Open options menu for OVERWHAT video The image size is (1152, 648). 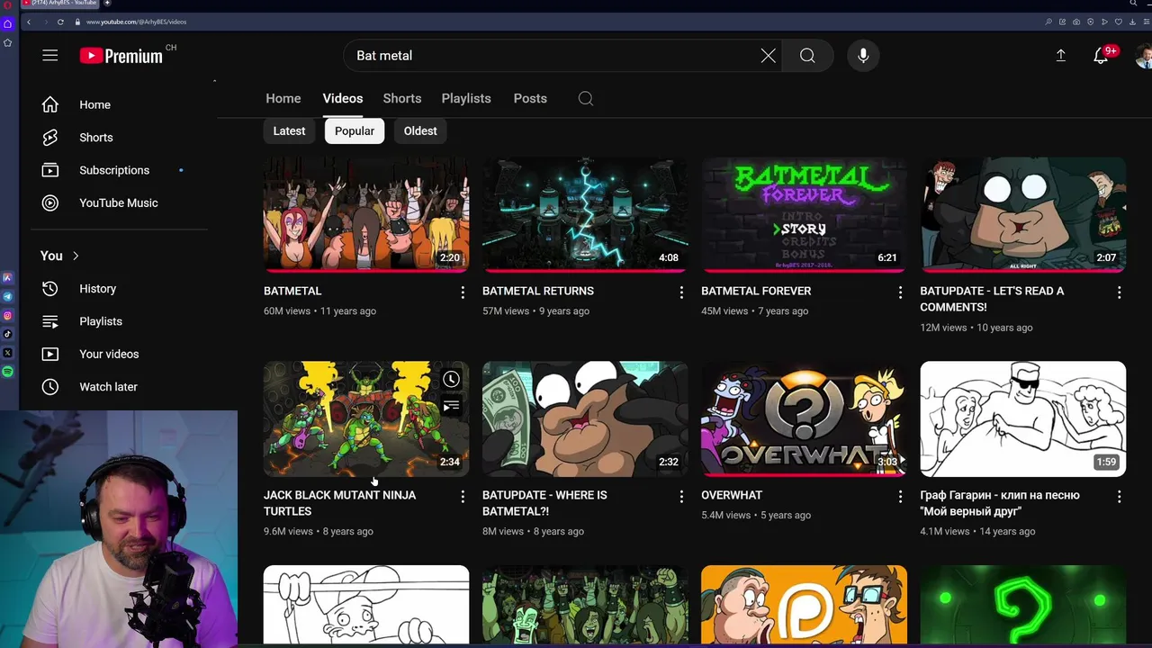(900, 497)
